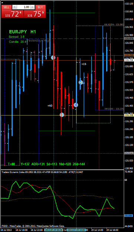Click the highlighted 2013.07.19 10:05 time marker

pos(76,230)
